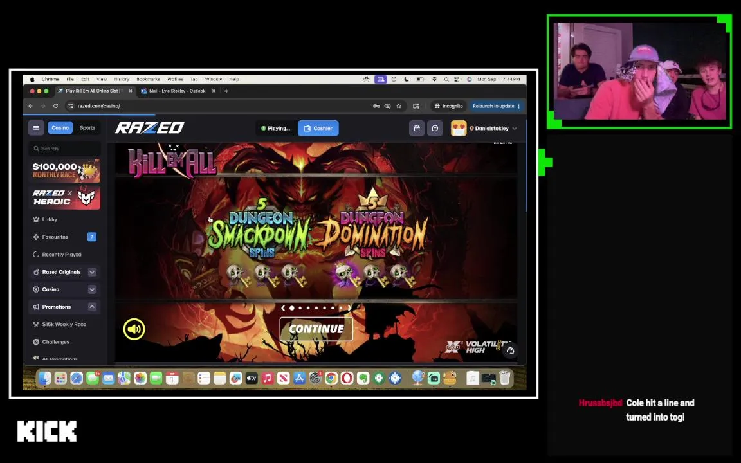Image resolution: width=741 pixels, height=463 pixels.
Task: Open the $100,000 Monthly Race banner
Action: click(64, 170)
